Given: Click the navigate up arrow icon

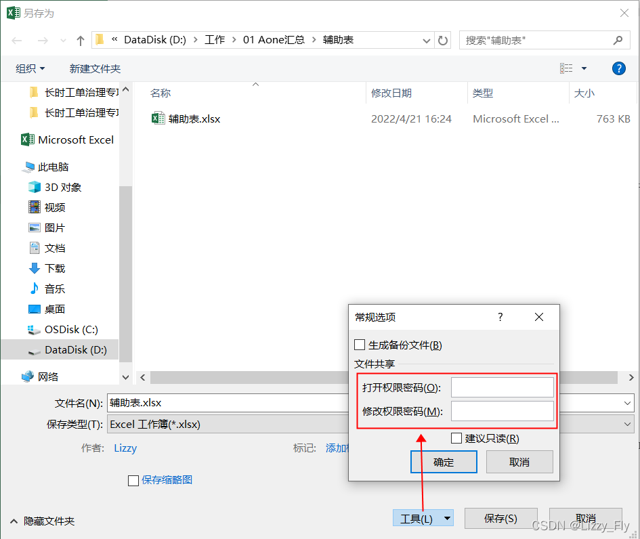Looking at the screenshot, I should pos(80,40).
